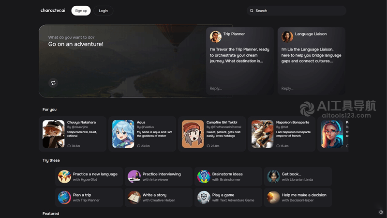Click the Trip Planner globe icon
The image size is (387, 218).
[x=64, y=197]
